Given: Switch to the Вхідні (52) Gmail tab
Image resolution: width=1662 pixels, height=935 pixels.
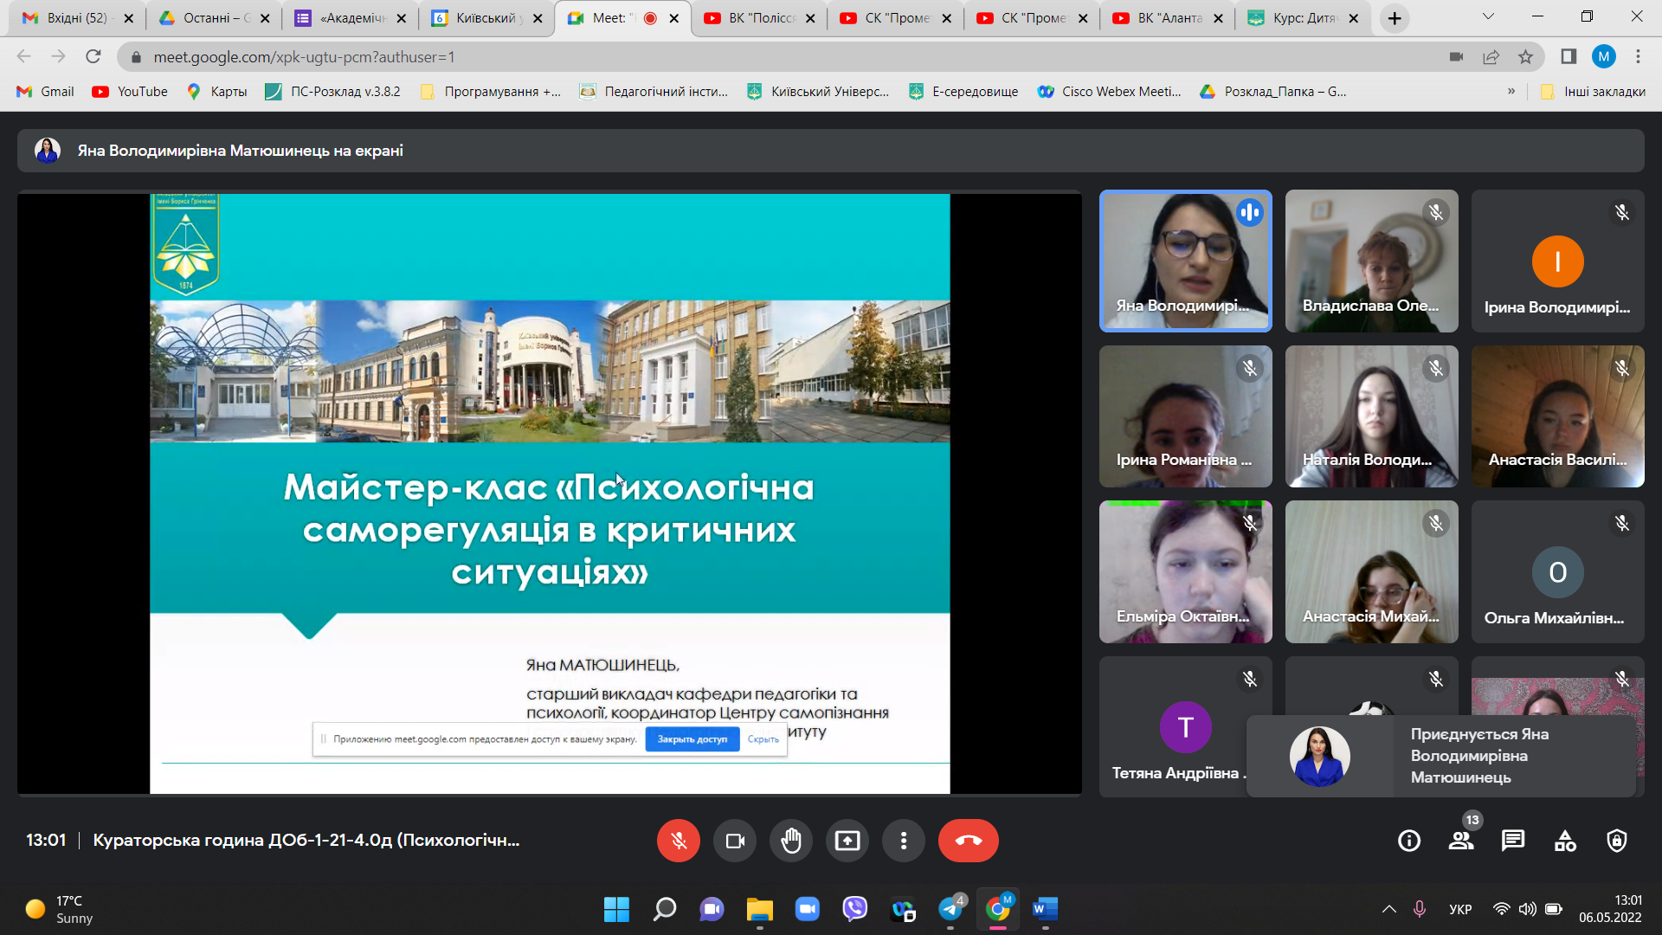Looking at the screenshot, I should (74, 18).
